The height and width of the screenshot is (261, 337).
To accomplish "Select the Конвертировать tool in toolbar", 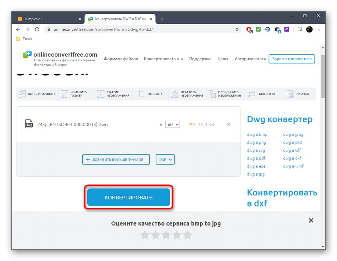I will pos(37,94).
